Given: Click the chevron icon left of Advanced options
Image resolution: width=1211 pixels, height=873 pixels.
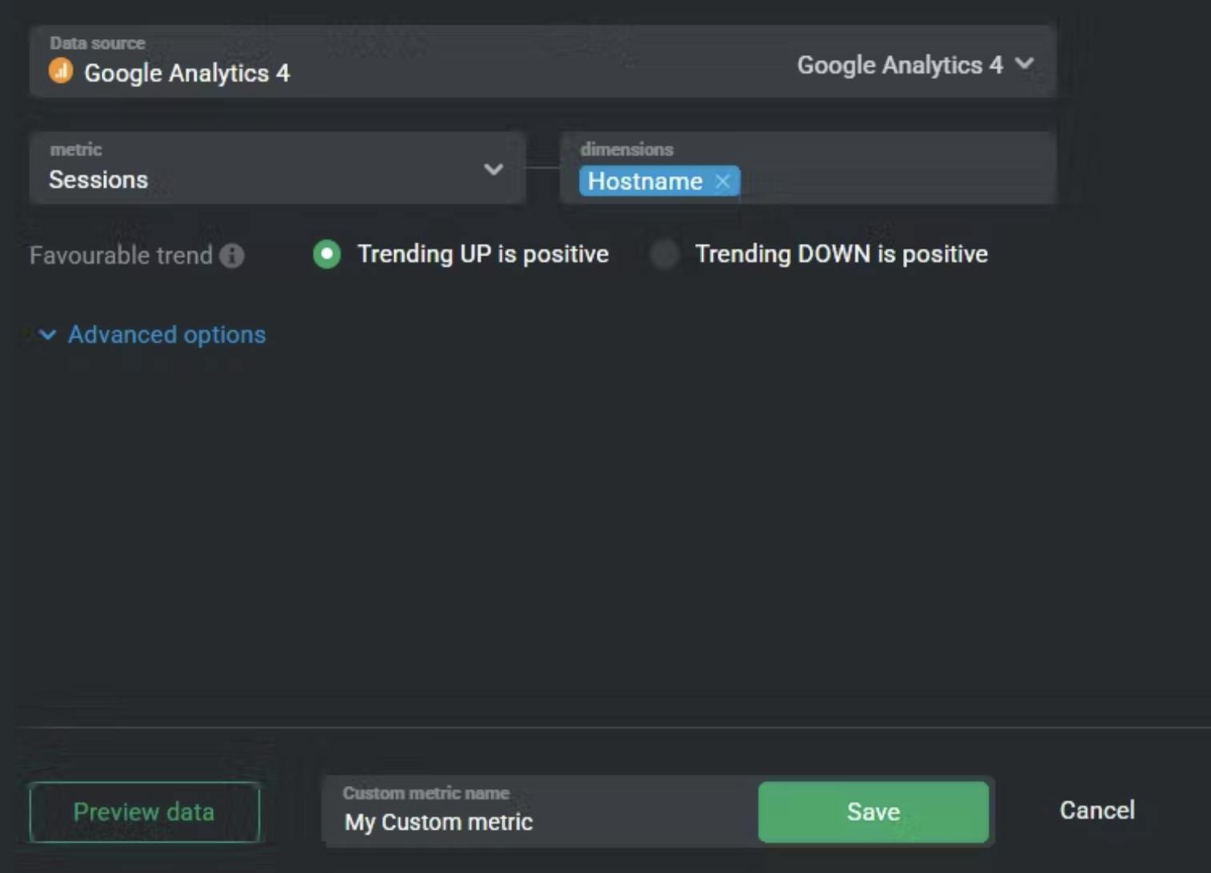Looking at the screenshot, I should [48, 335].
